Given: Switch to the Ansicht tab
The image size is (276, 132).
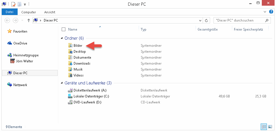Looking at the screenshot, I should pyautogui.click(x=50, y=12).
